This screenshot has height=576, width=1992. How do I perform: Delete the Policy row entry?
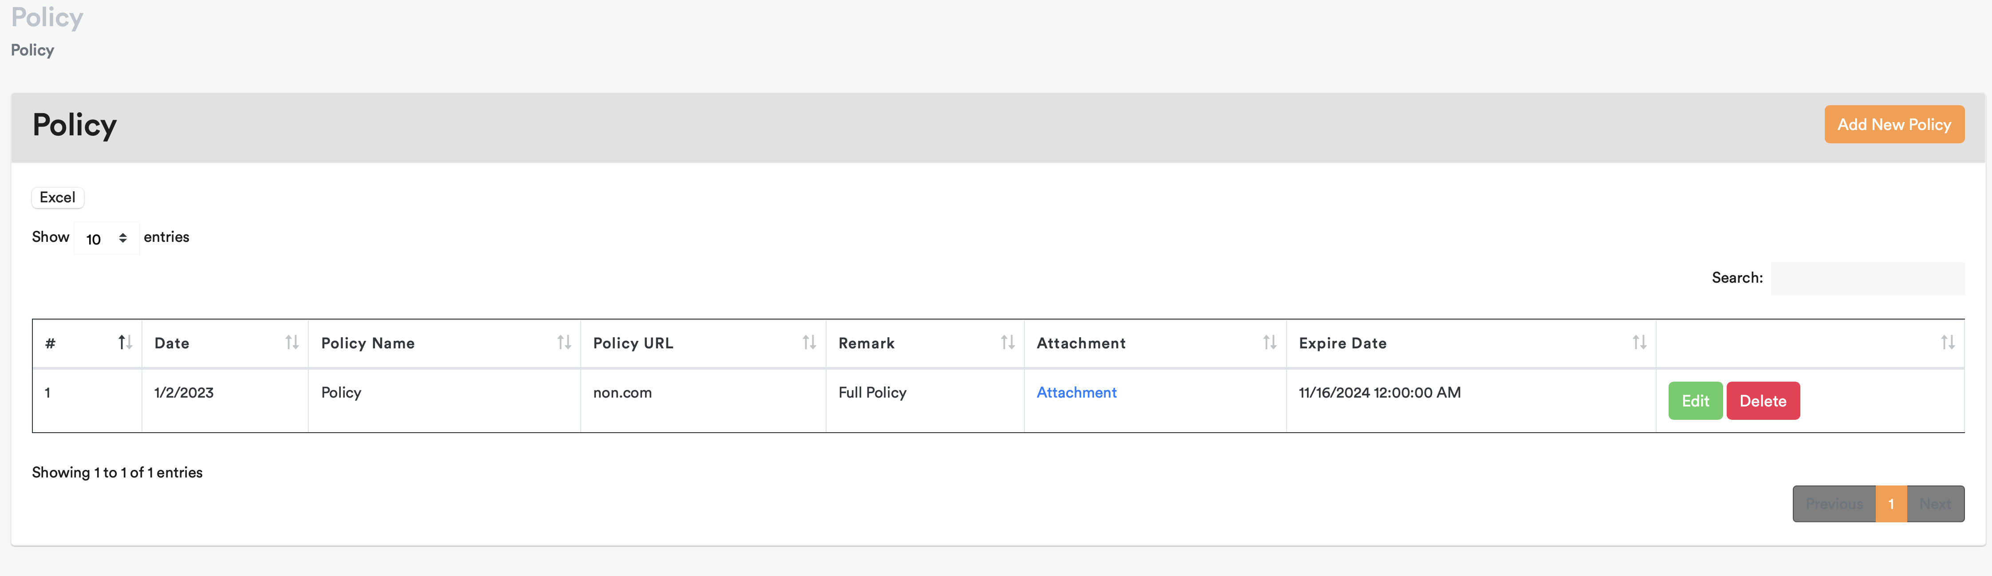pyautogui.click(x=1762, y=401)
